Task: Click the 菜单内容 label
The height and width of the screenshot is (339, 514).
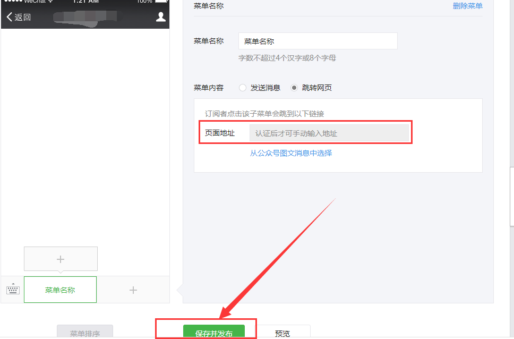Action: tap(209, 88)
